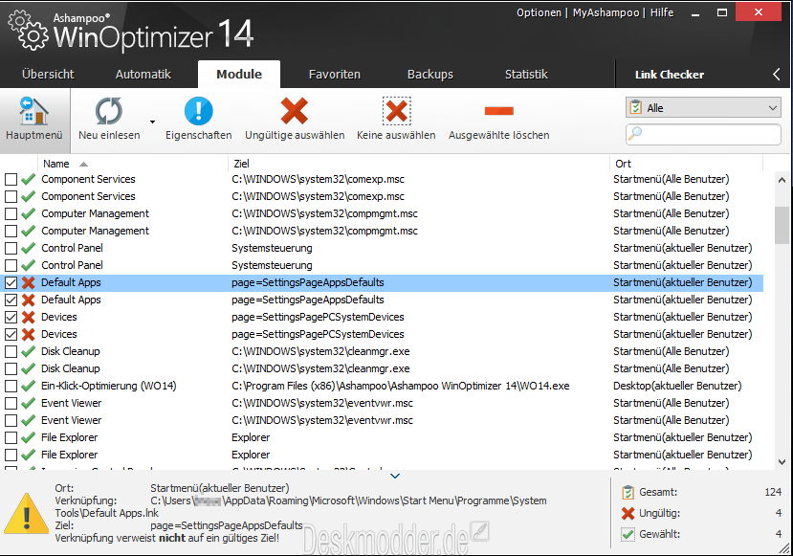Select the Module tab

(x=239, y=75)
